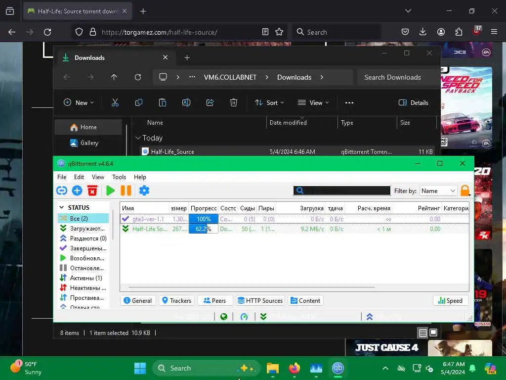Screen dimensions: 506x380
Task: Click the orange lock UI icon
Action: pyautogui.click(x=465, y=190)
